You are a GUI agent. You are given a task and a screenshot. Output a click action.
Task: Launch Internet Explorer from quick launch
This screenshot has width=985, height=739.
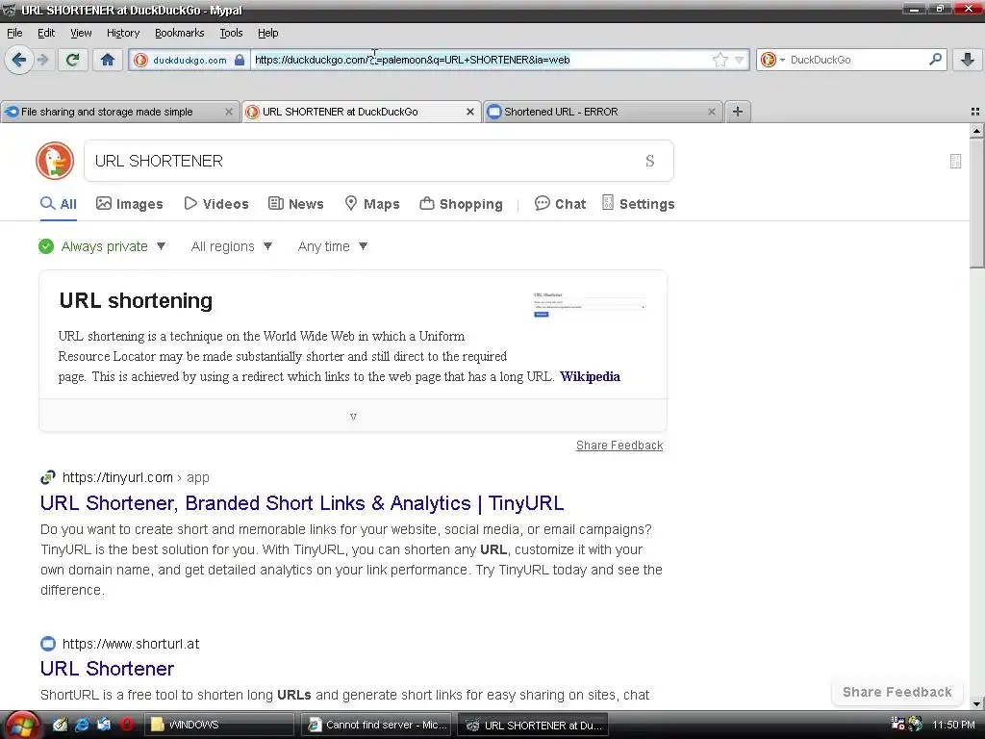(x=82, y=725)
